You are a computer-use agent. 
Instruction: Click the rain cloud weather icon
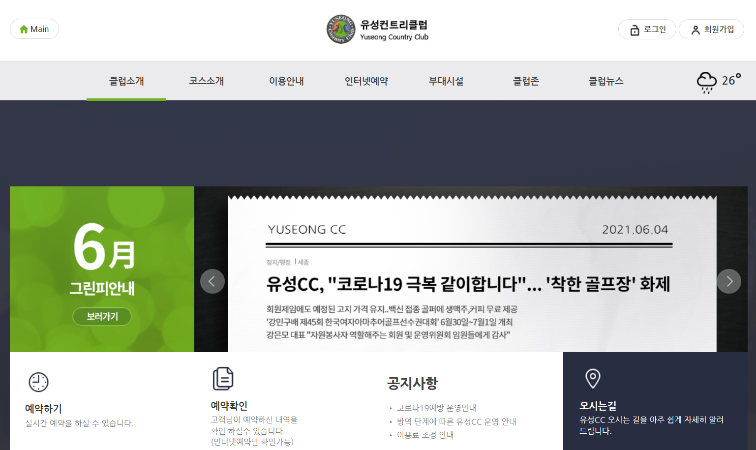[x=707, y=82]
